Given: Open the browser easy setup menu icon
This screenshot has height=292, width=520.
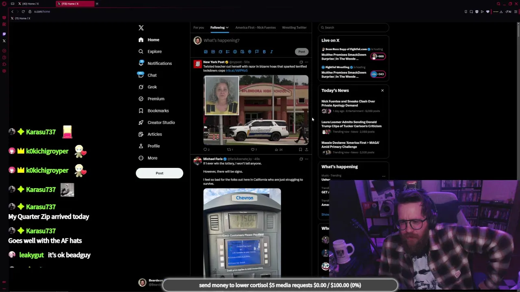Looking at the screenshot, I should 516,12.
